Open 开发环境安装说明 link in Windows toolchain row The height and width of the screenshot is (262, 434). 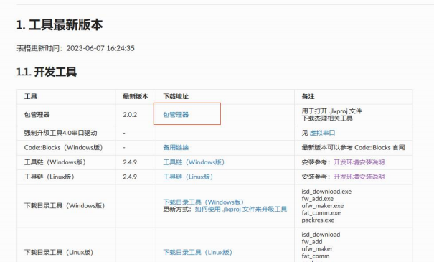pos(359,162)
